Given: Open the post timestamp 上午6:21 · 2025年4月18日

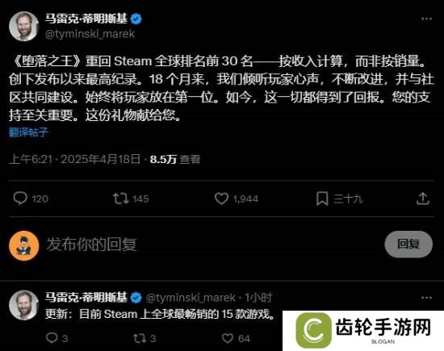Looking at the screenshot, I should (75, 160).
